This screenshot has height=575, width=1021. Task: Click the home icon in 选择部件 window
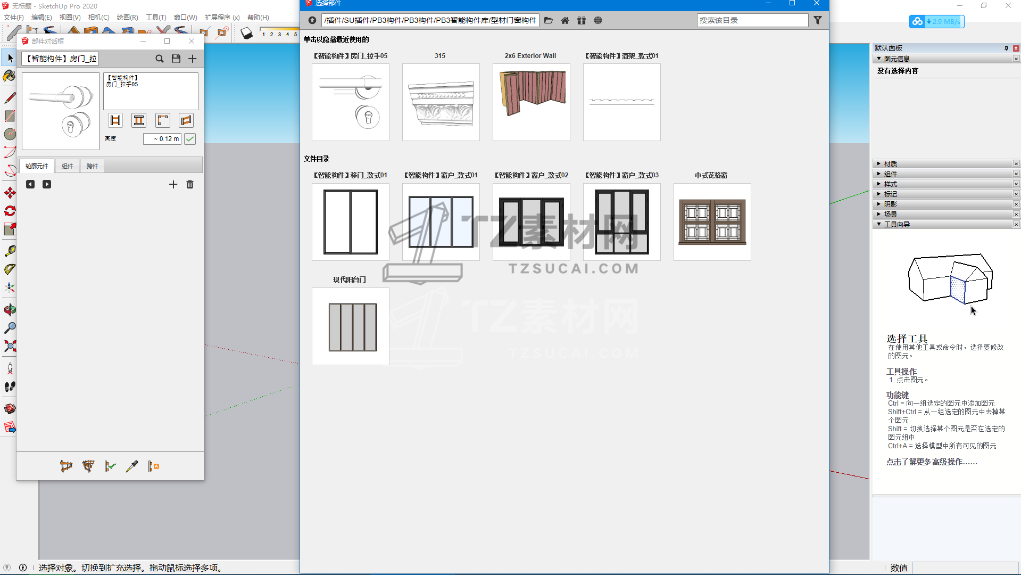pyautogui.click(x=565, y=20)
